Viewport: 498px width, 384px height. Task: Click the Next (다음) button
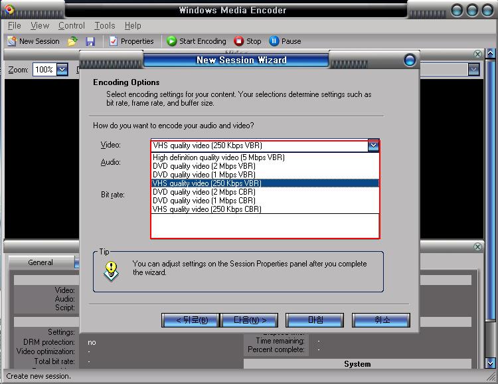[249, 320]
